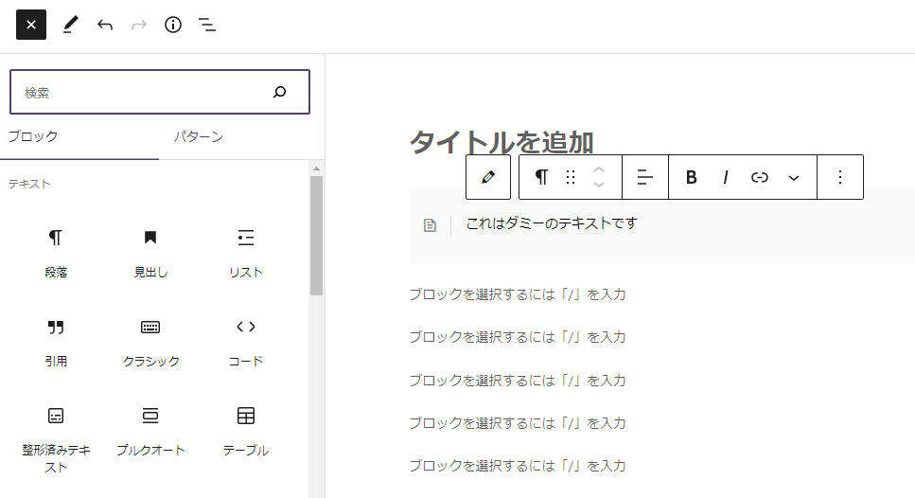Open the block options three-dot menu
This screenshot has height=498, width=915.
840,177
